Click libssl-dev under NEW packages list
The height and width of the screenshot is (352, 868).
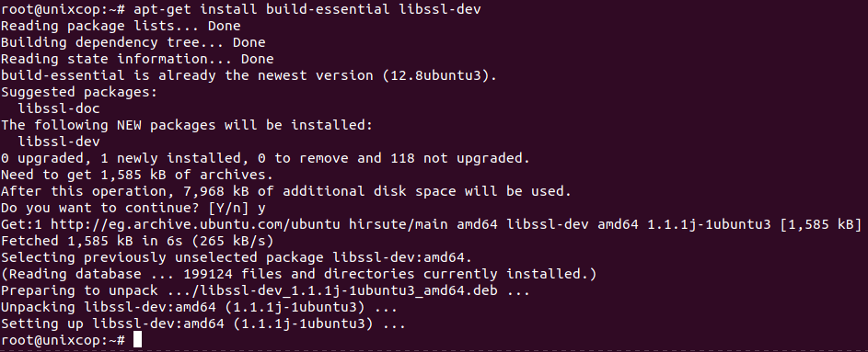click(59, 142)
